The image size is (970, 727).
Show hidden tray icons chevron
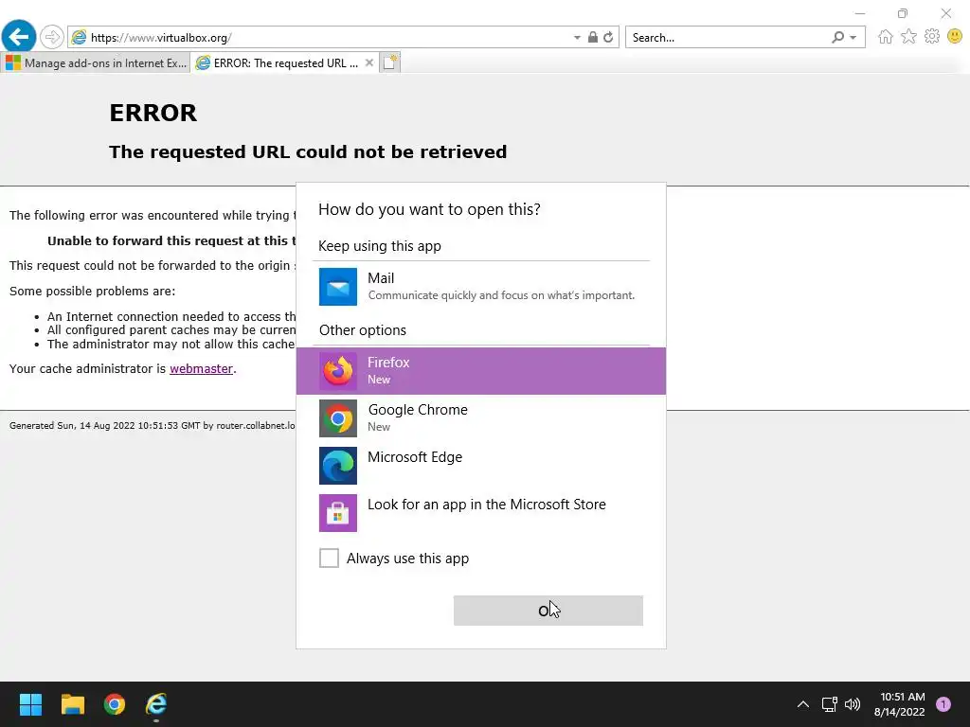[803, 704]
